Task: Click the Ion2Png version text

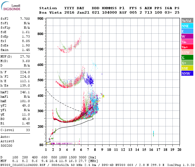Action: (x=181, y=165)
